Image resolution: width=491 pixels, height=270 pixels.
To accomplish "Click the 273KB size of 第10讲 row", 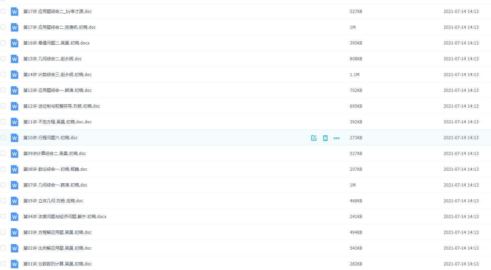I will 356,138.
